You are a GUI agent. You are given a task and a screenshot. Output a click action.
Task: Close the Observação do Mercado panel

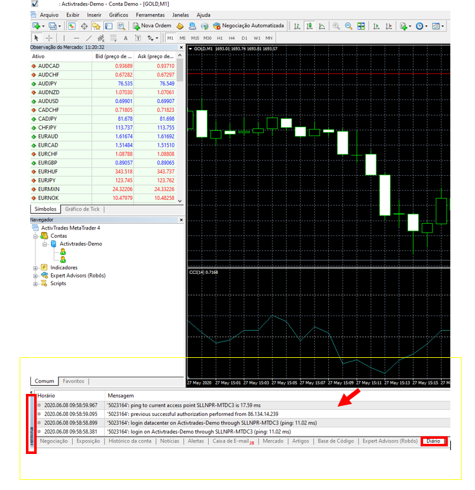(181, 47)
